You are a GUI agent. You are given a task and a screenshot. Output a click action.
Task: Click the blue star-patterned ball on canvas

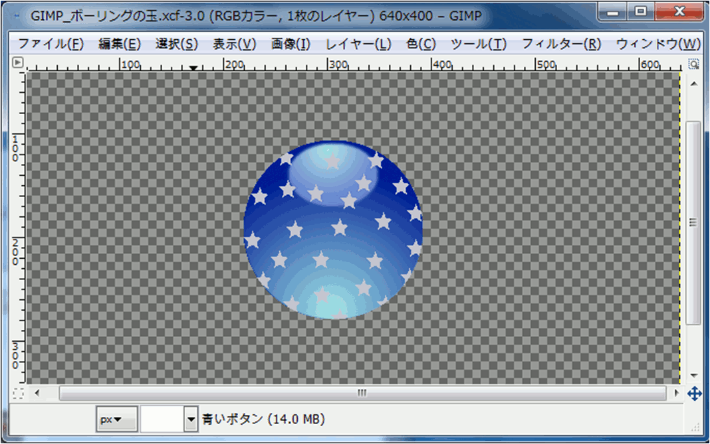[x=333, y=230]
